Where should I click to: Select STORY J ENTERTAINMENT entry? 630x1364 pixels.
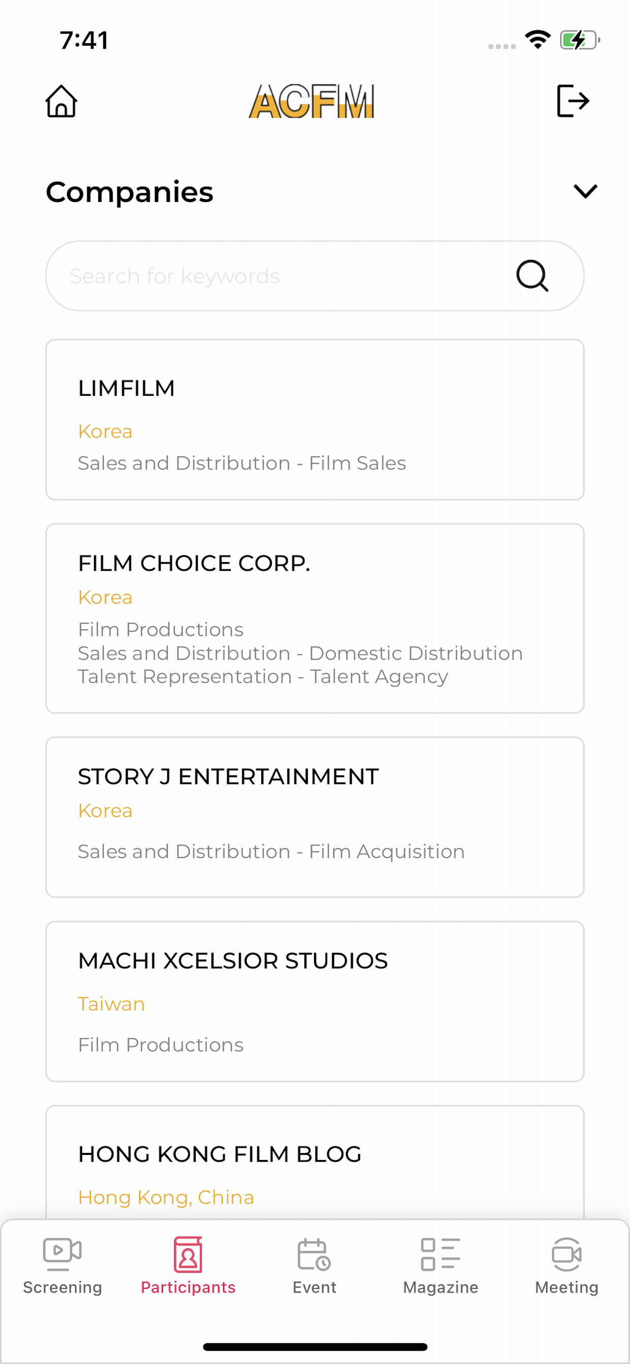click(315, 817)
